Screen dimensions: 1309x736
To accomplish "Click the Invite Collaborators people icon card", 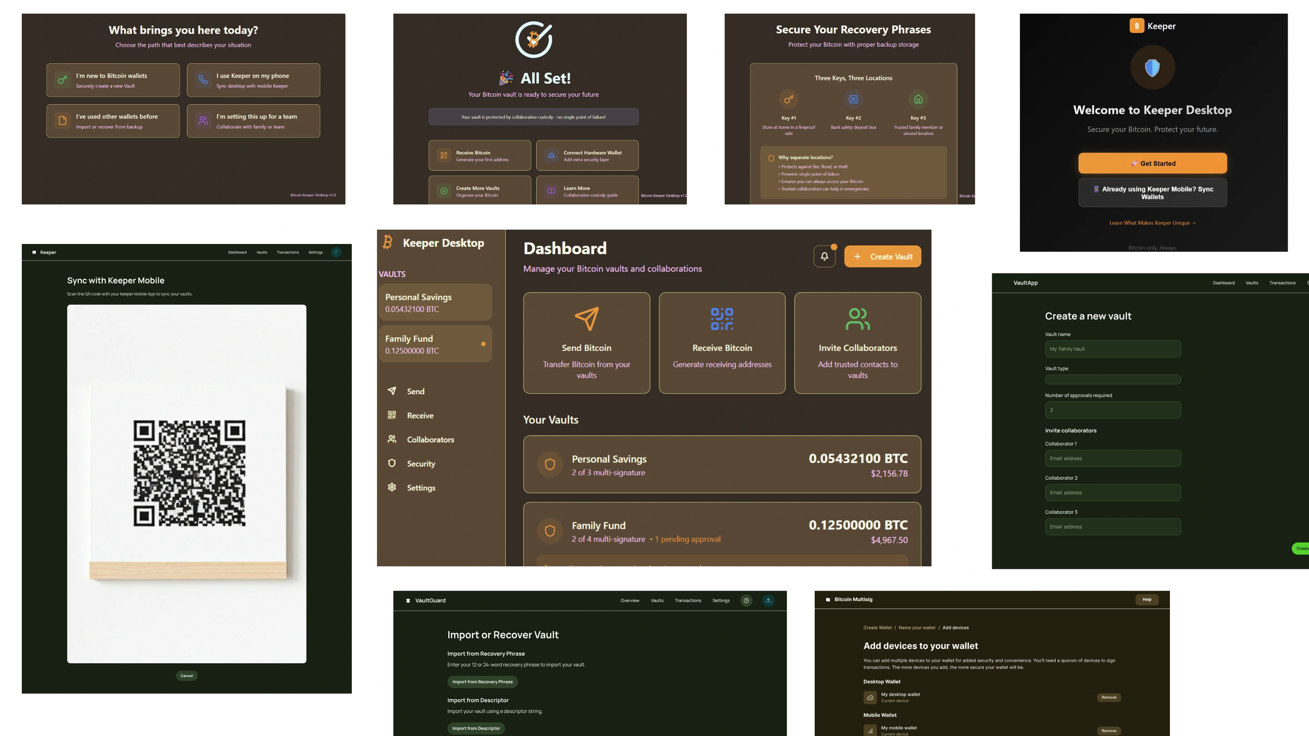I will point(858,343).
